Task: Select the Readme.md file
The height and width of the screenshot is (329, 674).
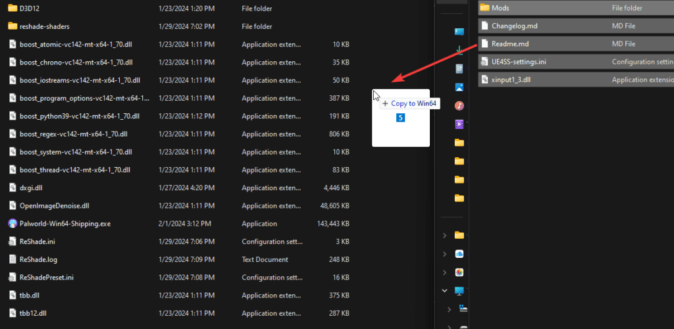Action: pyautogui.click(x=510, y=44)
